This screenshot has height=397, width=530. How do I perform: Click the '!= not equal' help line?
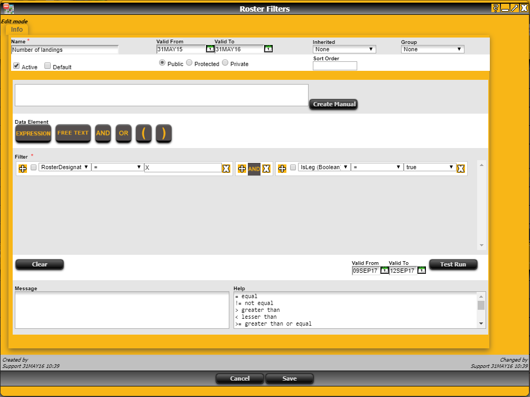pos(254,303)
